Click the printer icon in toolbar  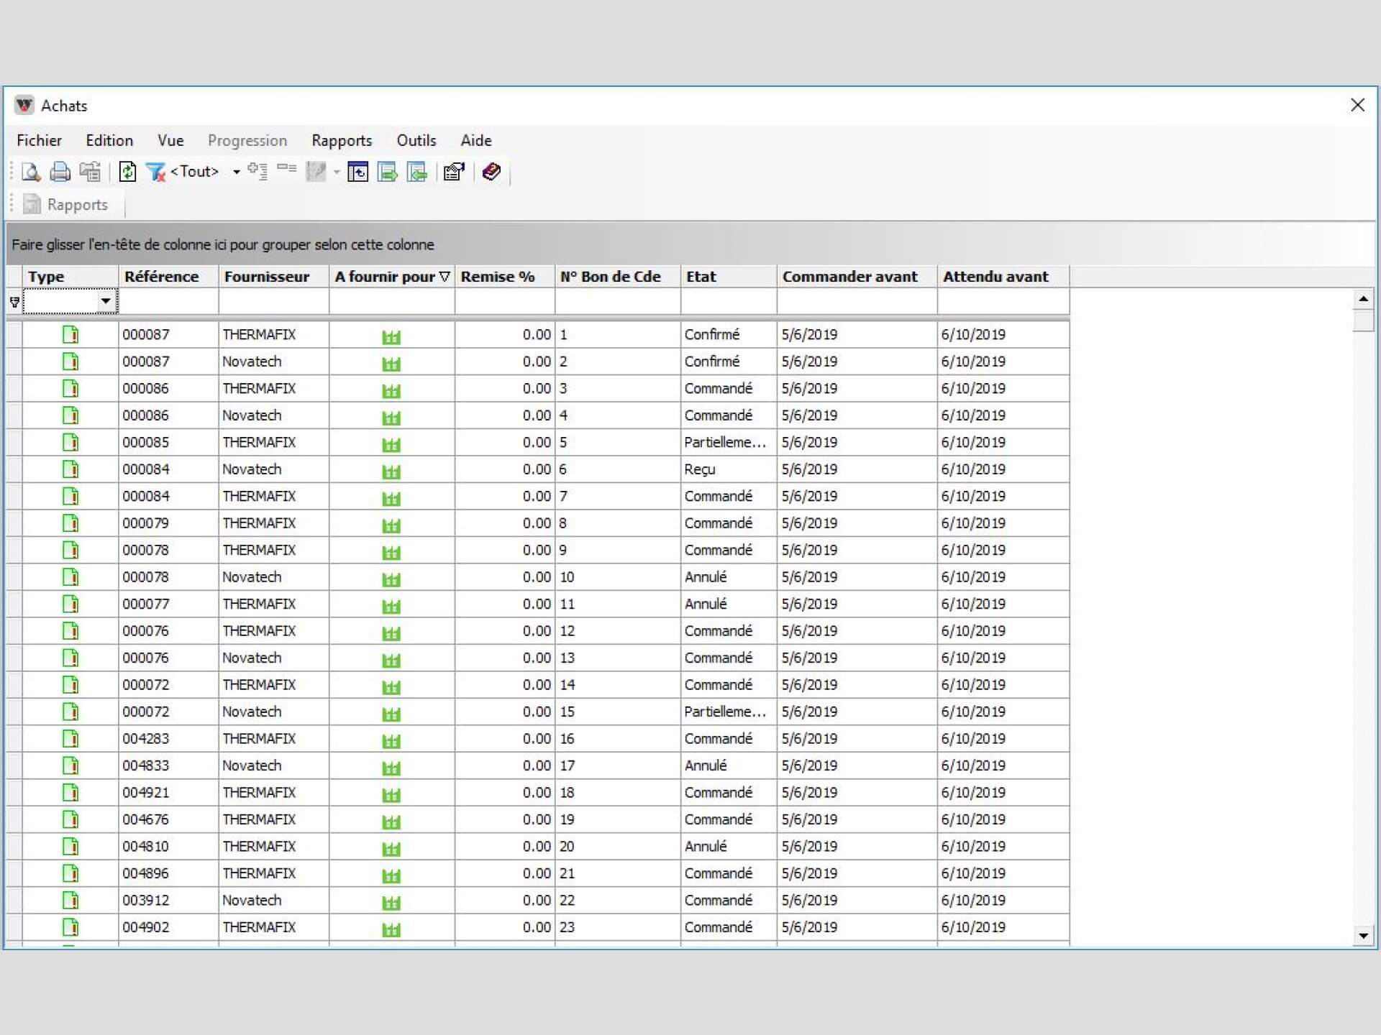click(60, 172)
